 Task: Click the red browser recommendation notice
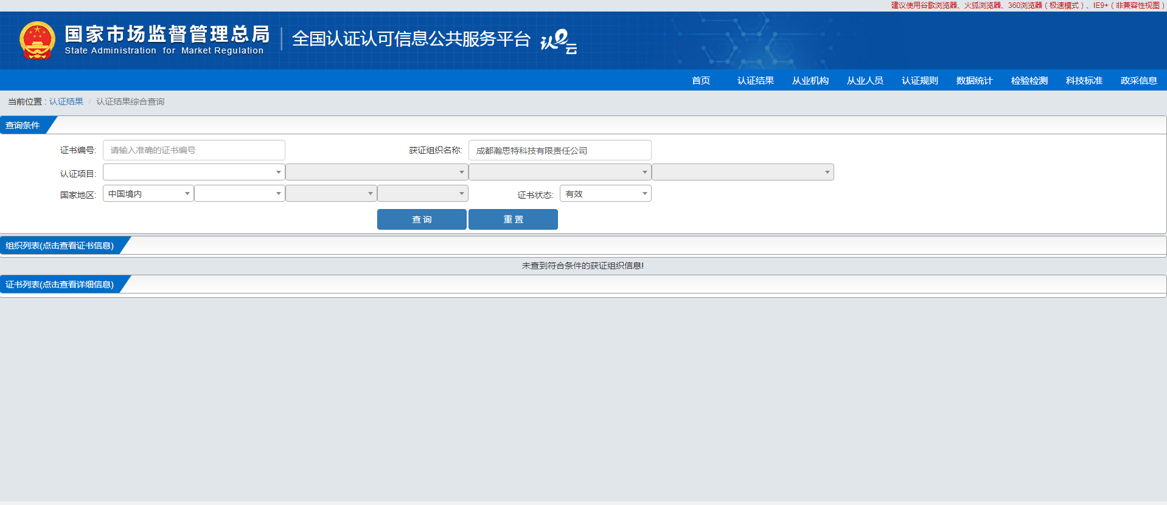click(x=1028, y=5)
